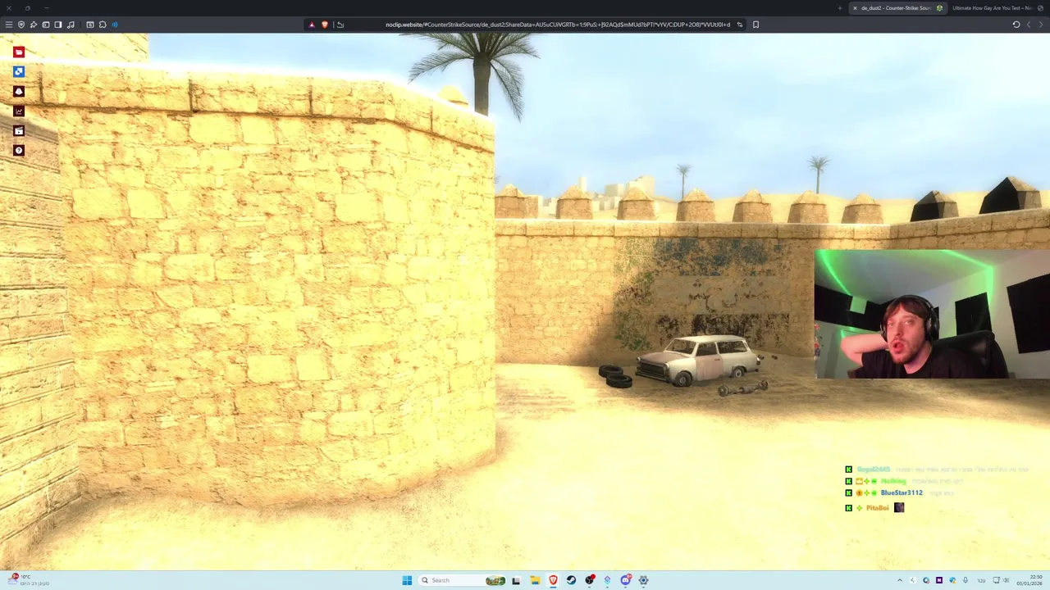Expand the system tray hidden icons chevron

coord(900,580)
